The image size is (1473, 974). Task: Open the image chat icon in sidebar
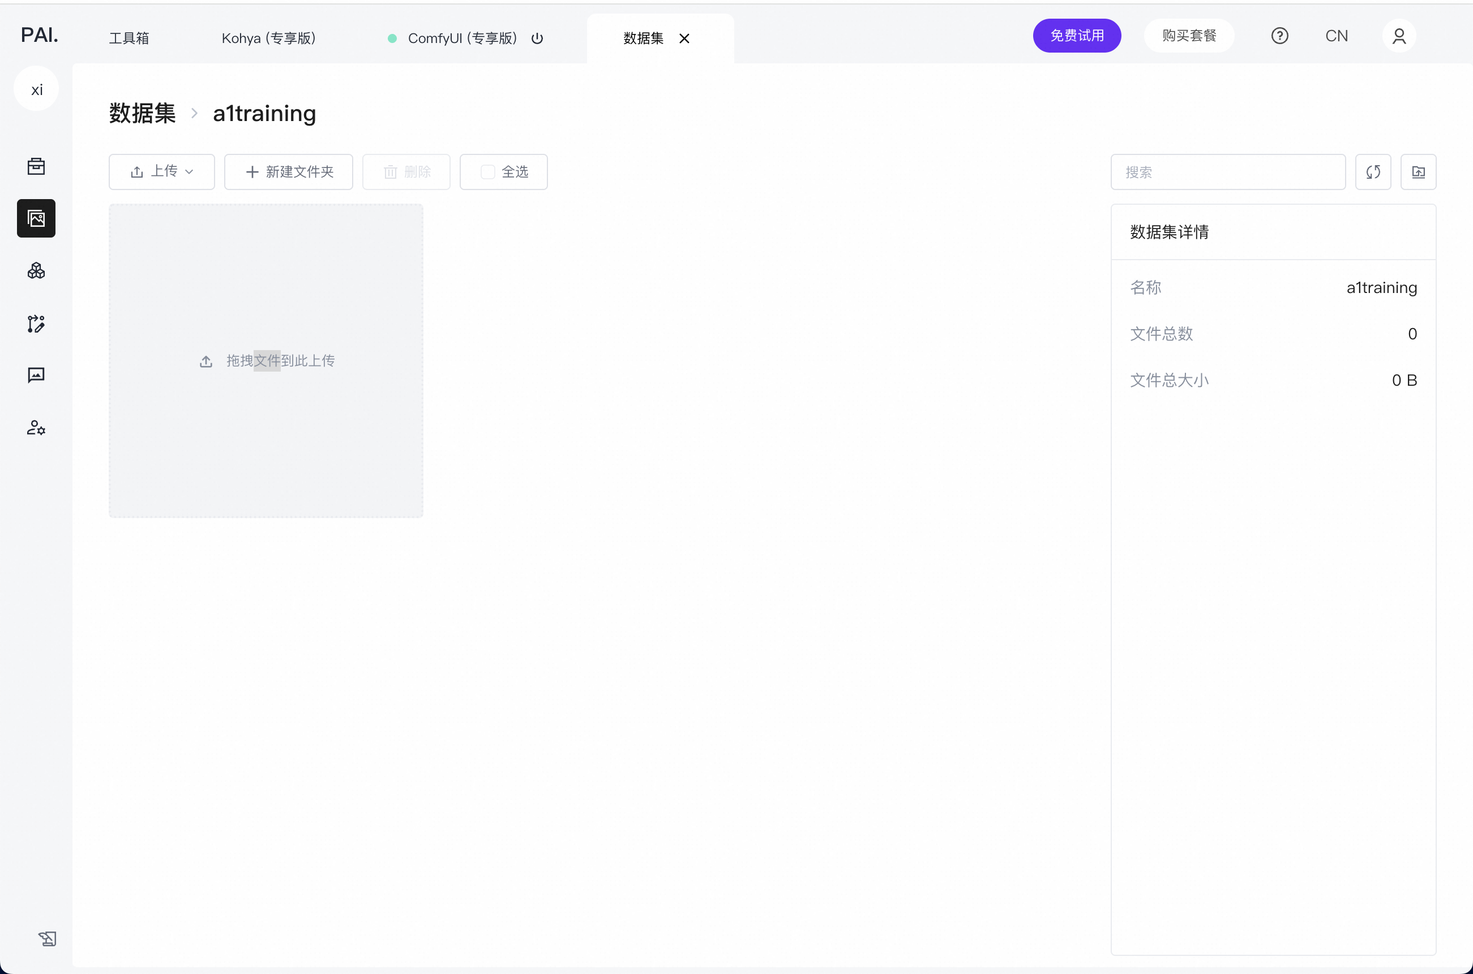coord(36,375)
